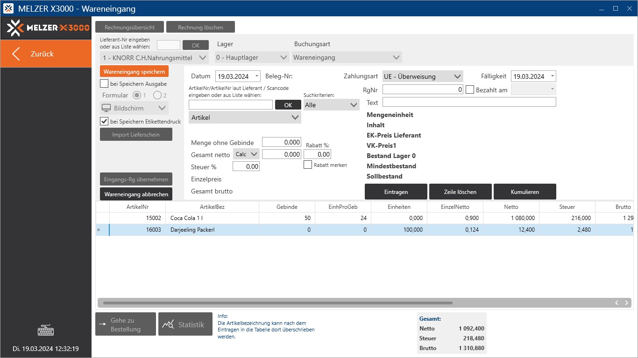638x358 pixels.
Task: Click the RgNr input field
Action: (x=422, y=89)
